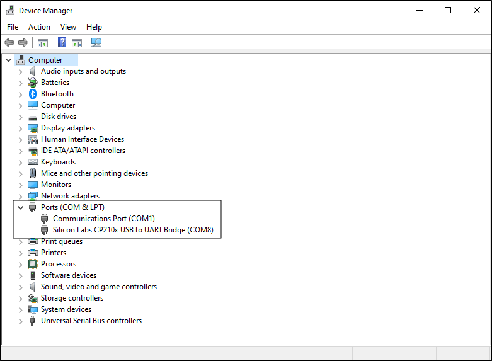Click the Display adapters icon
This screenshot has height=361, width=492.
pos(33,128)
